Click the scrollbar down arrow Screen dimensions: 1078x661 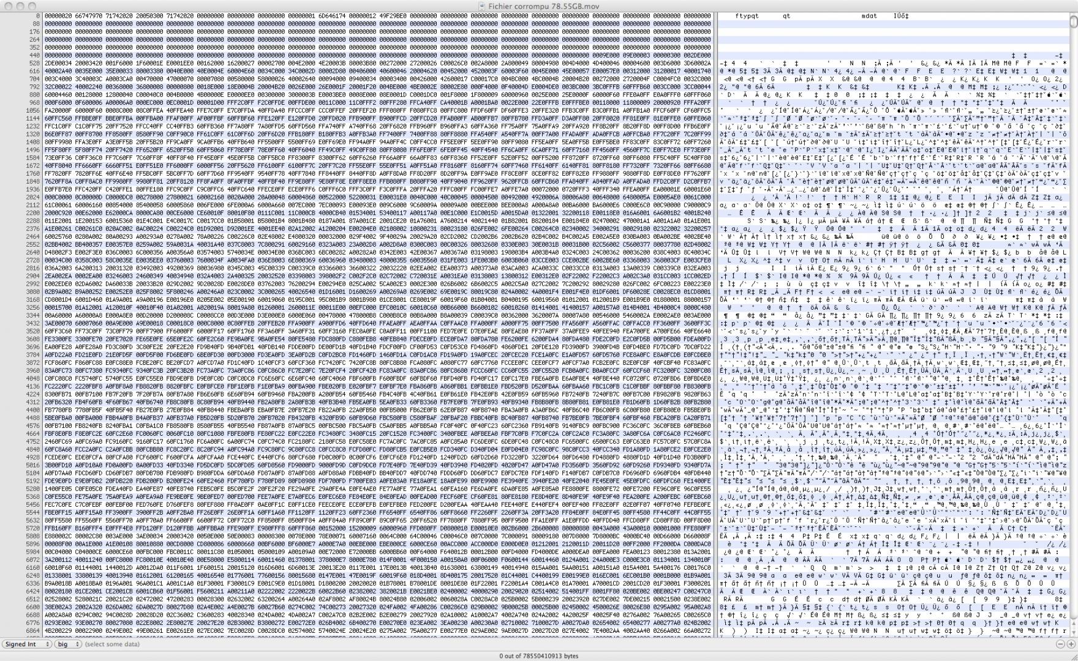(x=1073, y=633)
